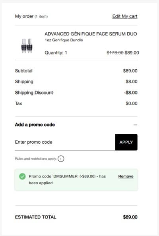Click the Shipping Discount row label

[x=34, y=93]
